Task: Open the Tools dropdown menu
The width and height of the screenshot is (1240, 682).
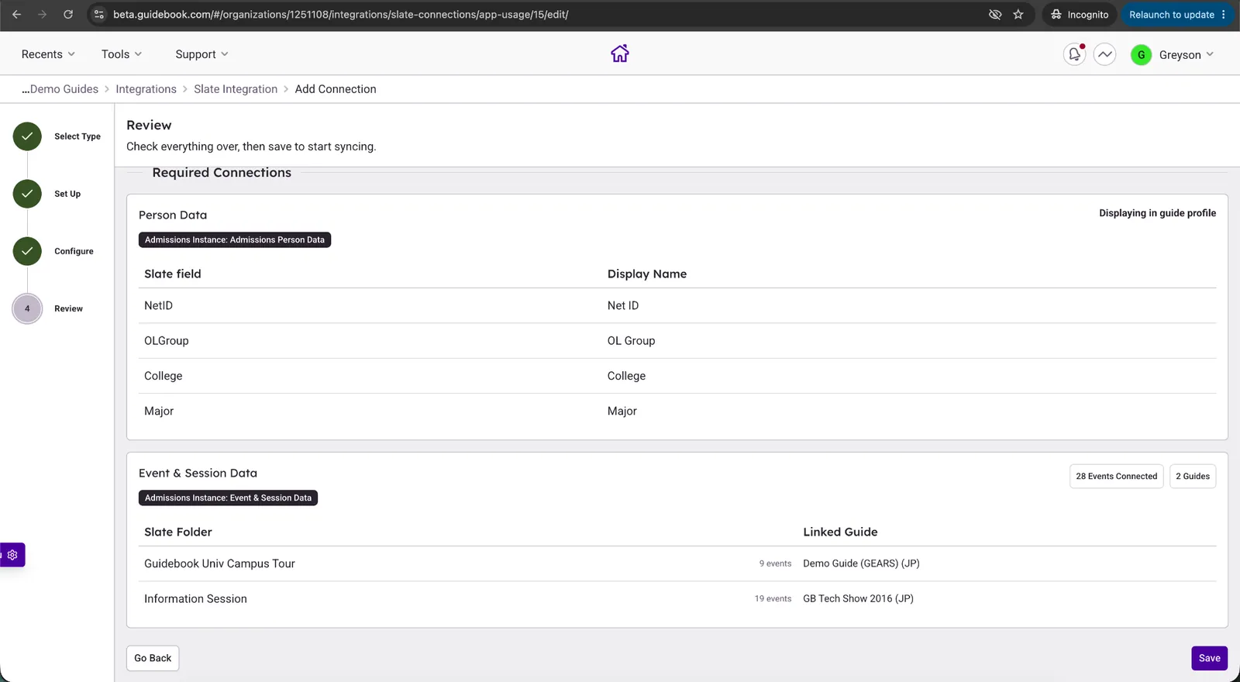Action: pyautogui.click(x=122, y=54)
